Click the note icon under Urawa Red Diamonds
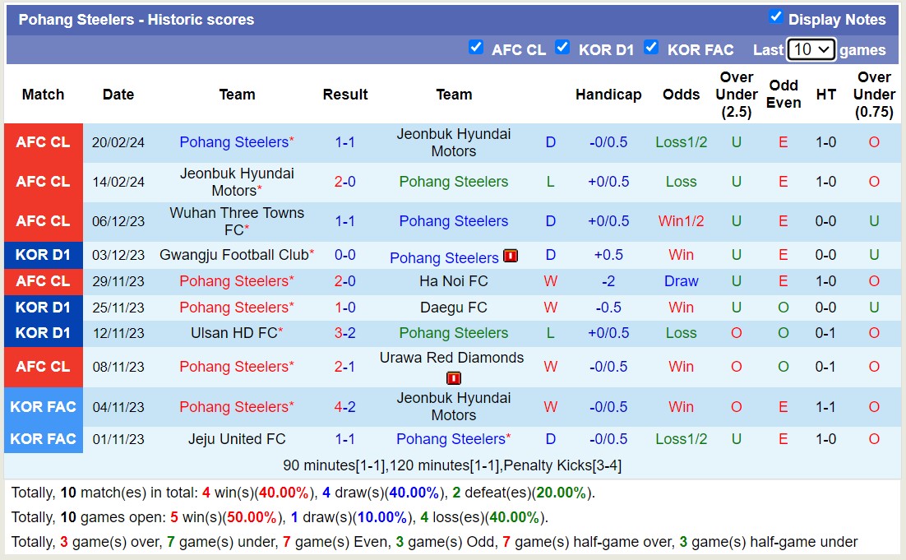 tap(453, 378)
